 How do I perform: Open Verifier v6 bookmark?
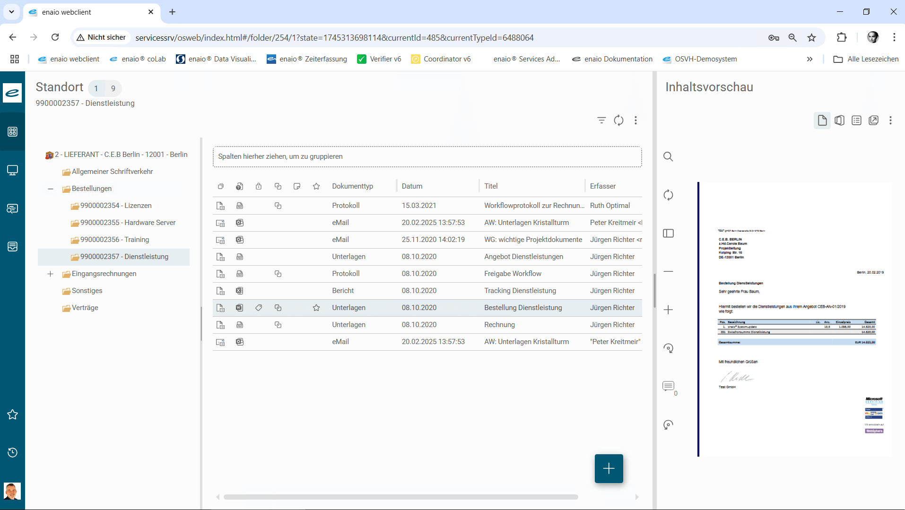point(379,59)
